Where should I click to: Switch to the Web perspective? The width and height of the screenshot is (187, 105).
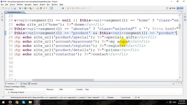pos(172,8)
